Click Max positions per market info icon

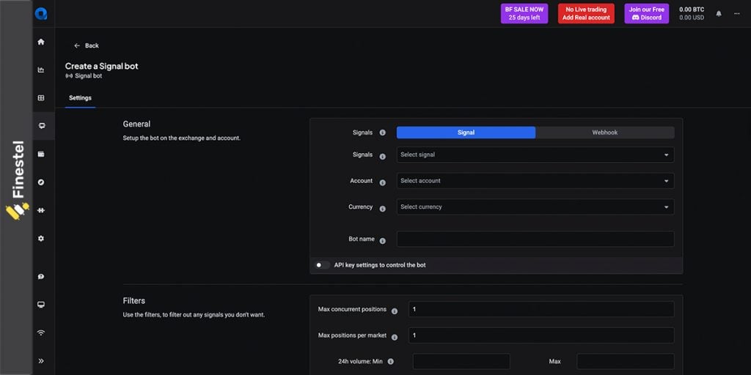(395, 337)
